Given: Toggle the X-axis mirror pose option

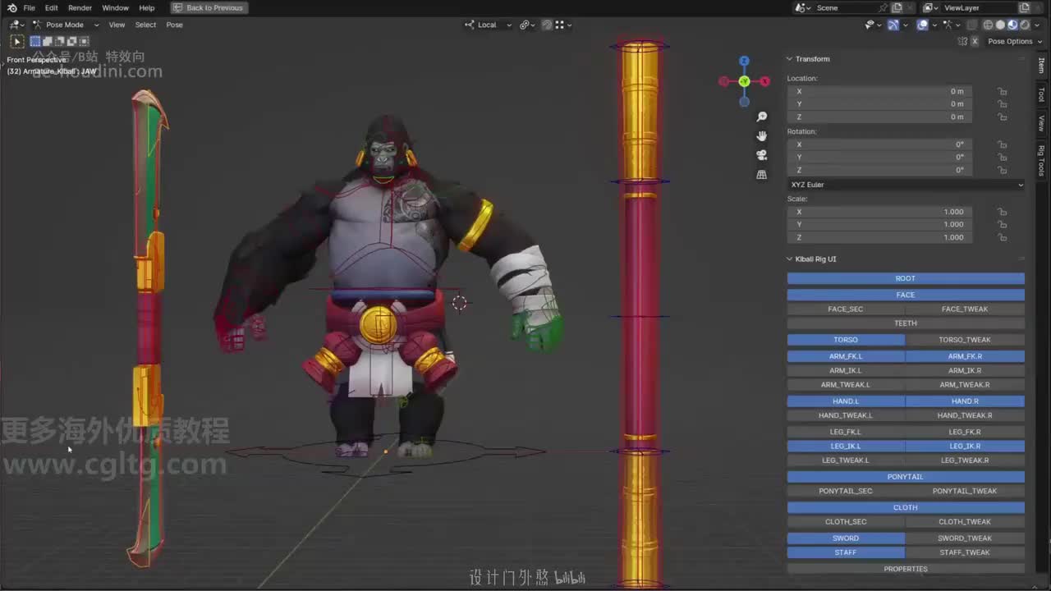Looking at the screenshot, I should tap(975, 41).
